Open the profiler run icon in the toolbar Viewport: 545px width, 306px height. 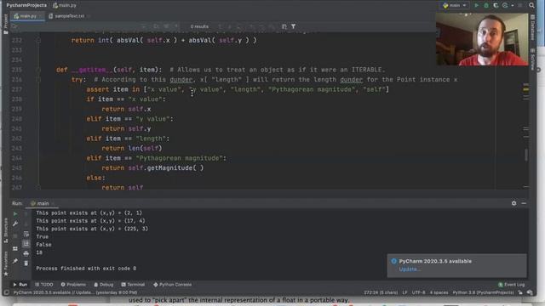[505, 5]
